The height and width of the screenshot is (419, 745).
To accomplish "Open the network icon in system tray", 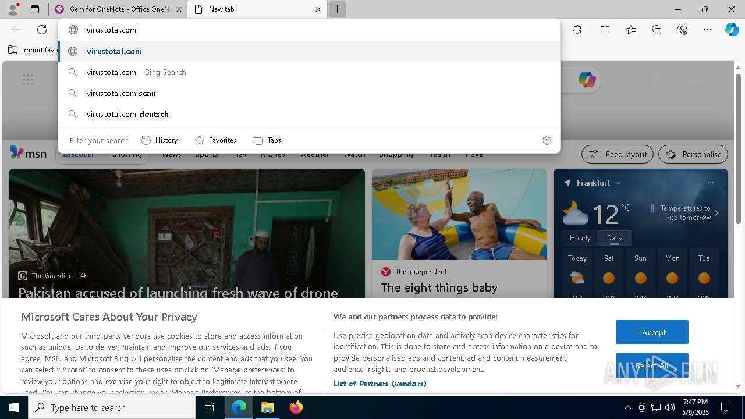I will tap(656, 407).
